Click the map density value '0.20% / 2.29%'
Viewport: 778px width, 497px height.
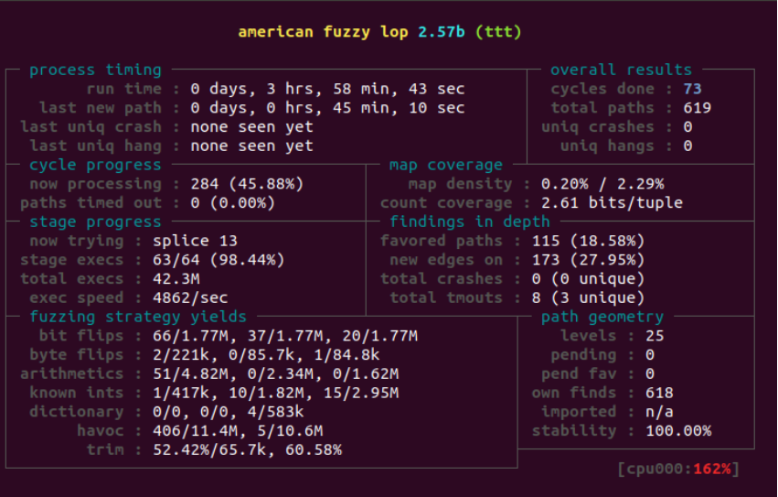[x=602, y=184]
